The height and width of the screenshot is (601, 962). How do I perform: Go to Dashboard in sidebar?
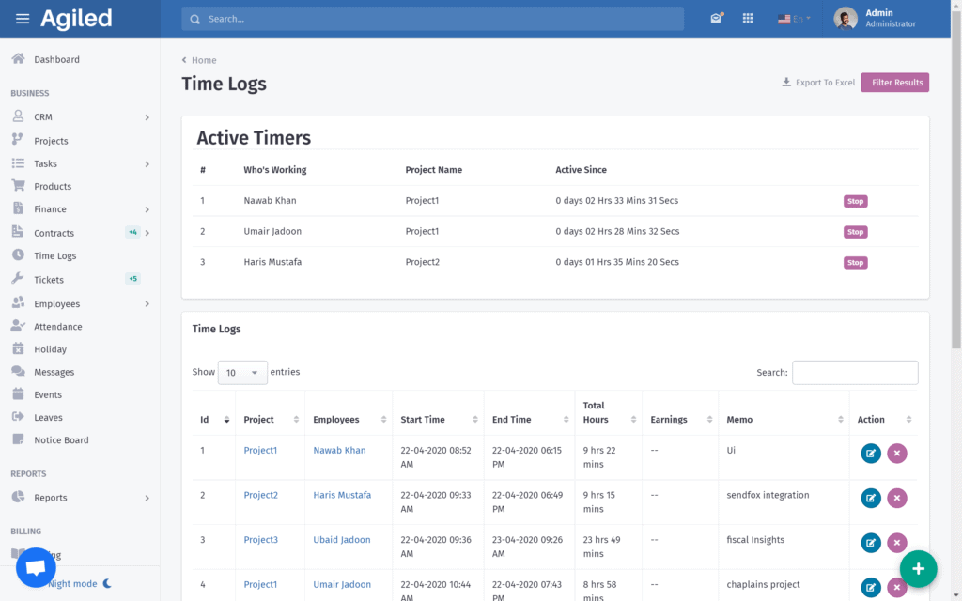tap(56, 59)
